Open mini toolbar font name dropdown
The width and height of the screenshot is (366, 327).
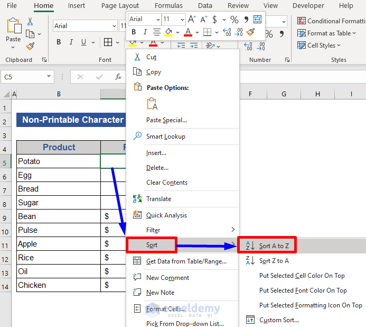coord(158,20)
